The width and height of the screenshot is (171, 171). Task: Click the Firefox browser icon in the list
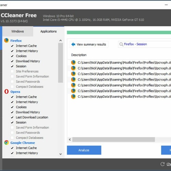pos(6,40)
